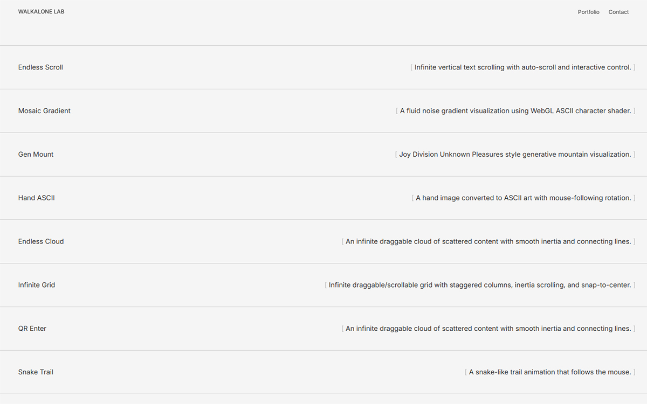Open the Endless Cloud project title
This screenshot has width=647, height=404.
pos(41,242)
